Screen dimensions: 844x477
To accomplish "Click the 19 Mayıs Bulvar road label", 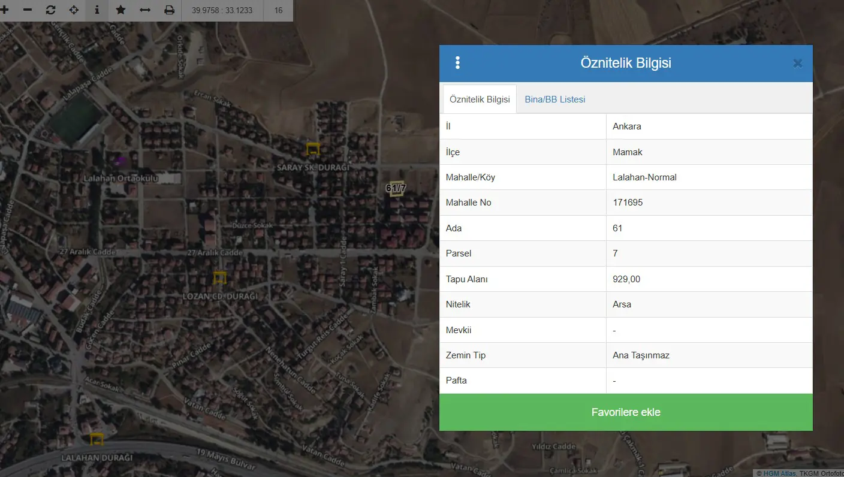I will pyautogui.click(x=227, y=460).
